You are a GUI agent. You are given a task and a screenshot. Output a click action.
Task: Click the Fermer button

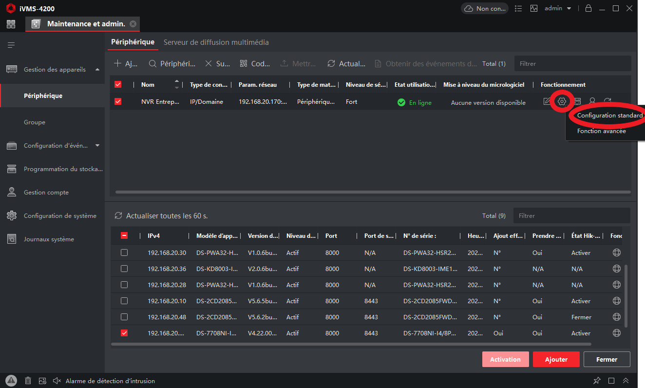click(x=607, y=359)
